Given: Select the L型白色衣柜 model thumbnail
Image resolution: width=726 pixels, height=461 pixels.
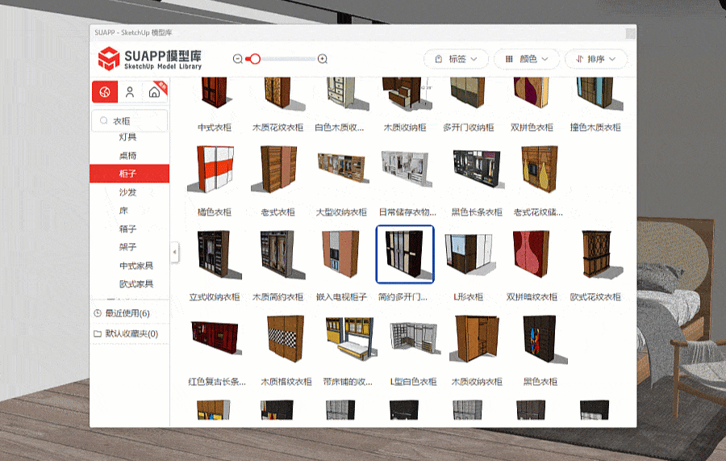Looking at the screenshot, I should coord(414,338).
